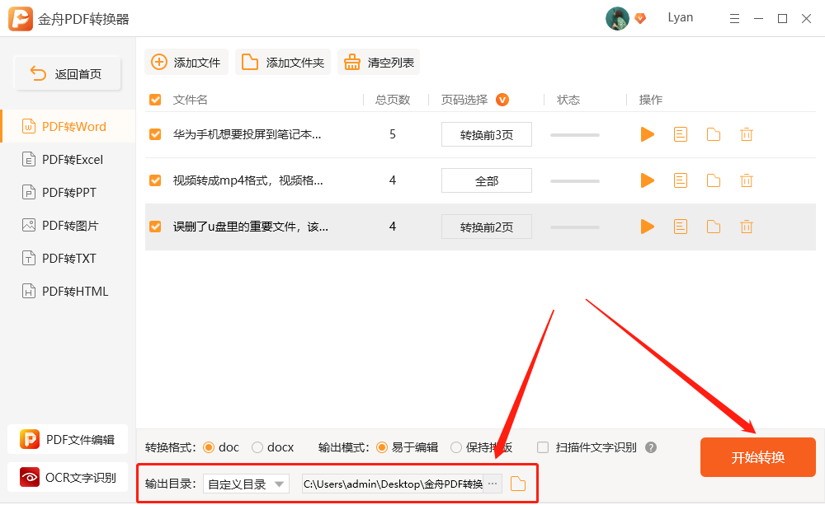Click file name 华为手机想要投屏到笔记本...
This screenshot has width=825, height=505.
tap(247, 134)
